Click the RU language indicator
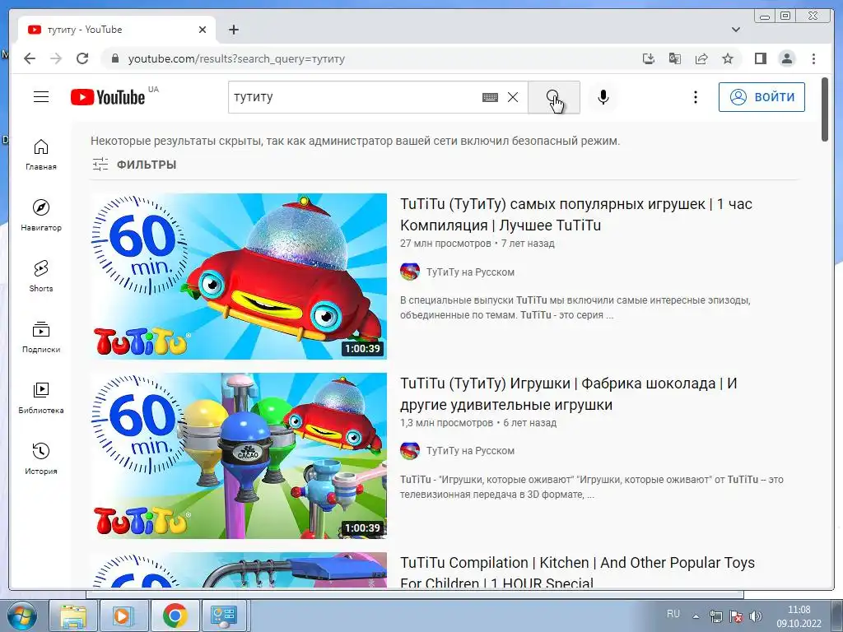This screenshot has height=632, width=843. [x=673, y=614]
